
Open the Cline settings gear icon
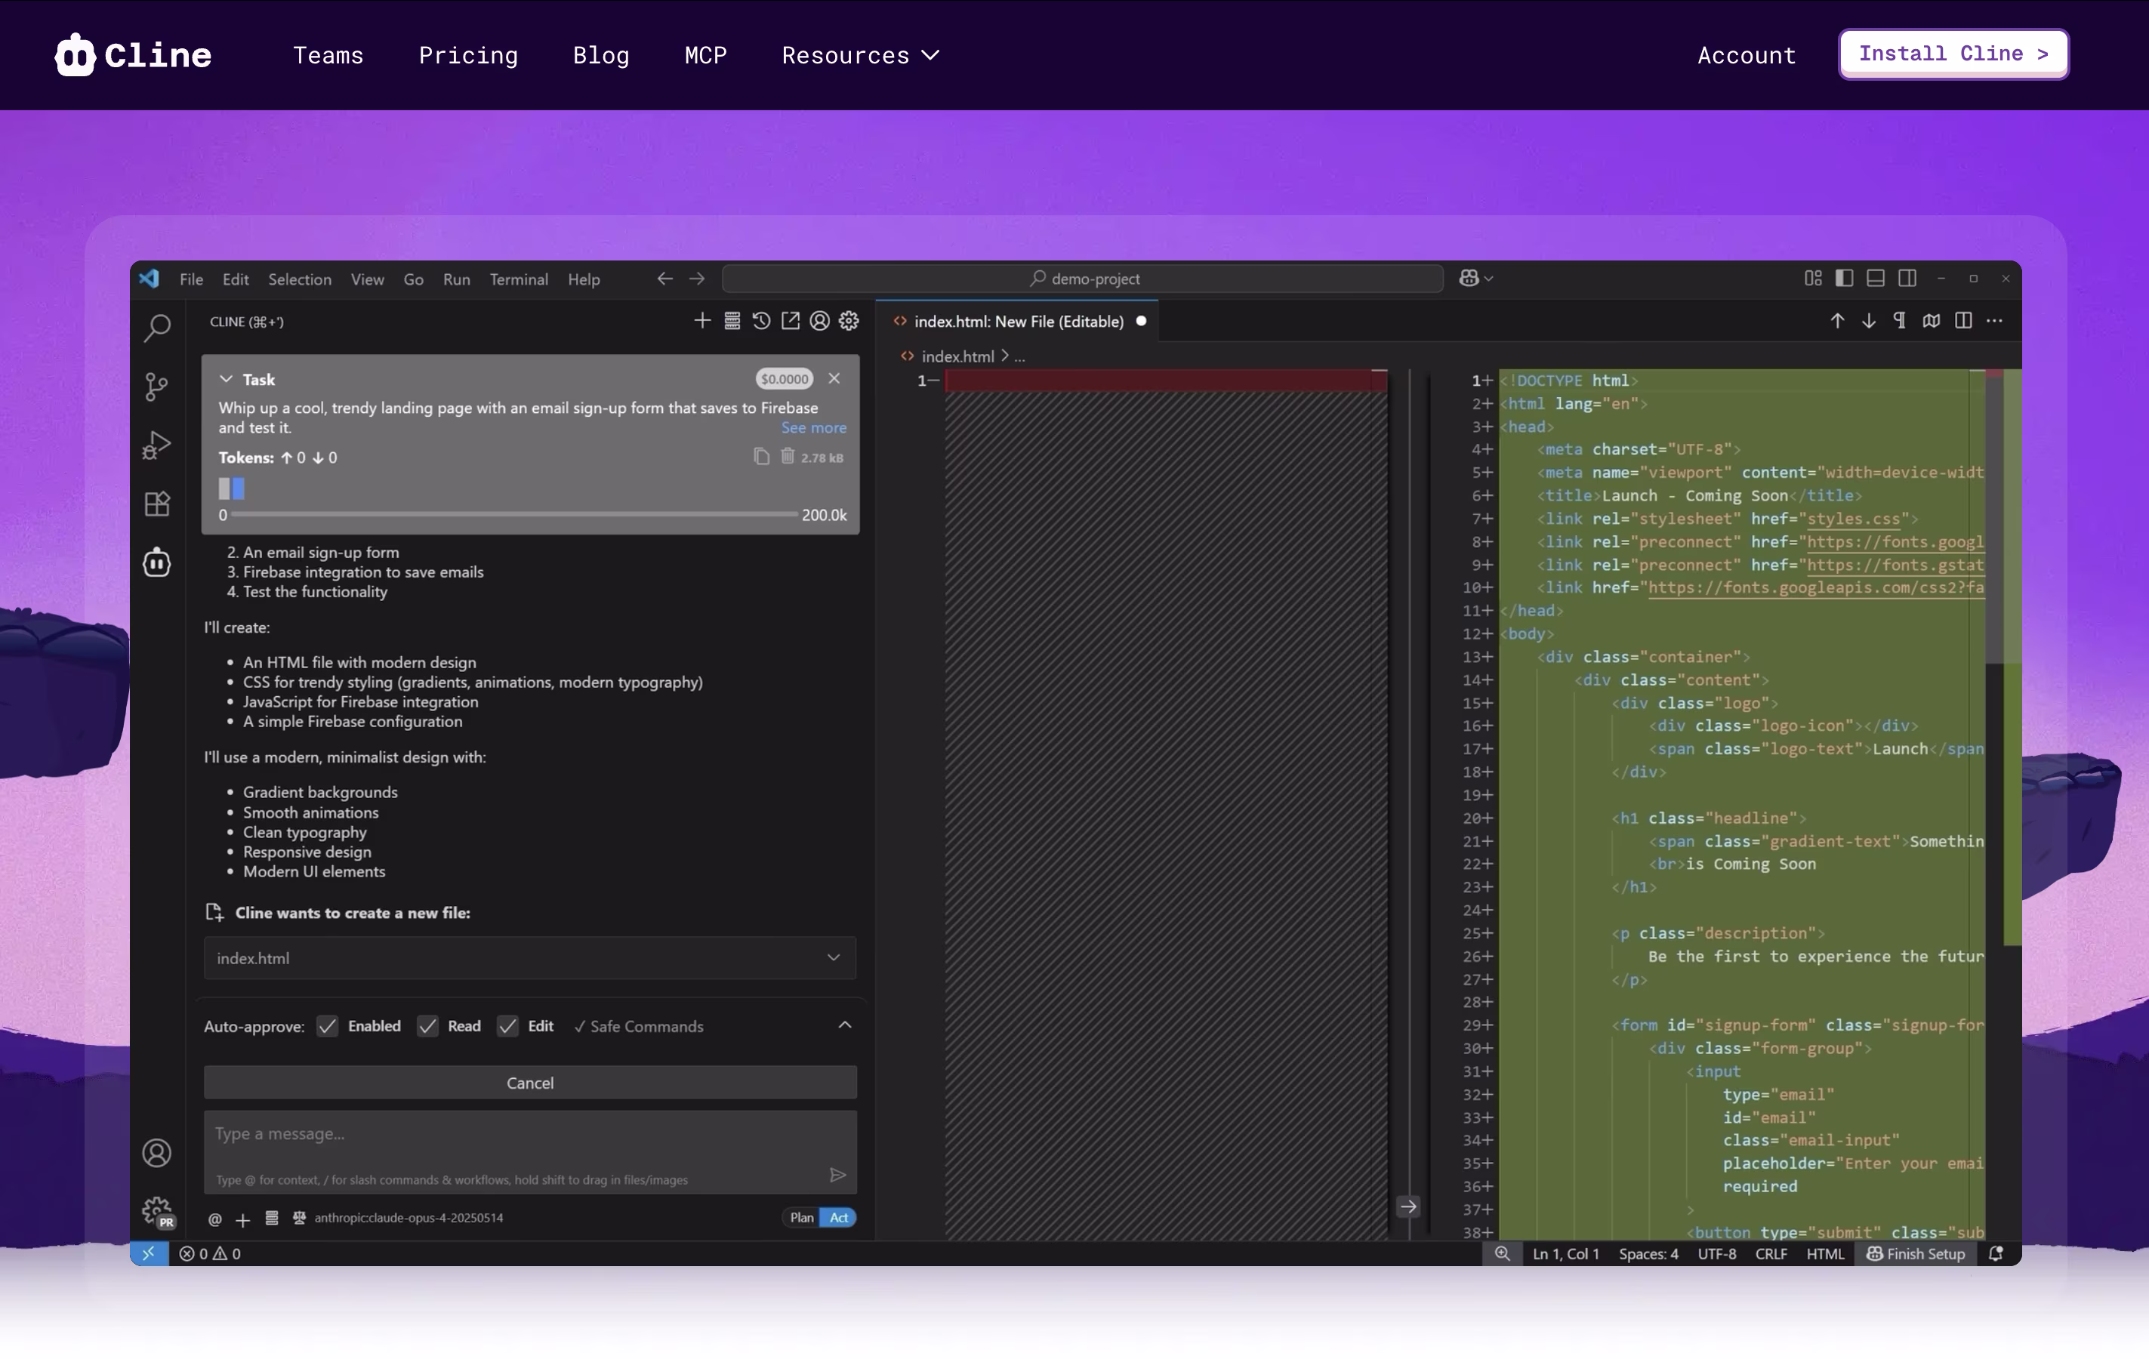pyautogui.click(x=849, y=321)
